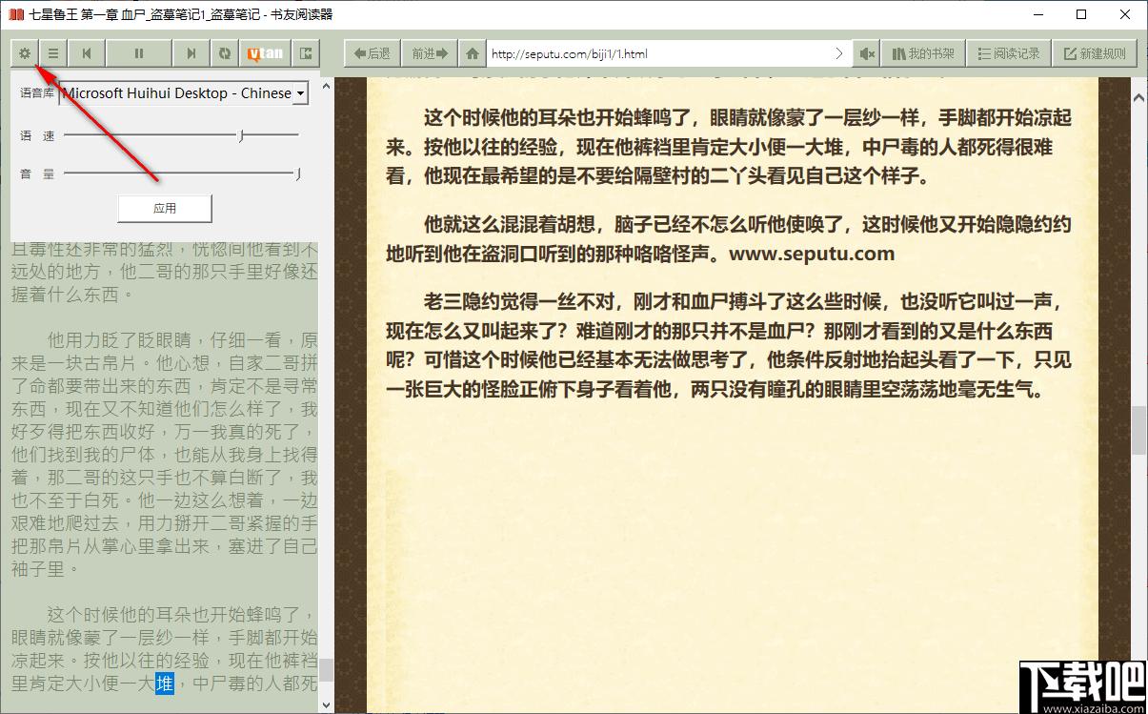The width and height of the screenshot is (1148, 714).
Task: Click 新建规则 to create a rule
Action: (x=1095, y=53)
